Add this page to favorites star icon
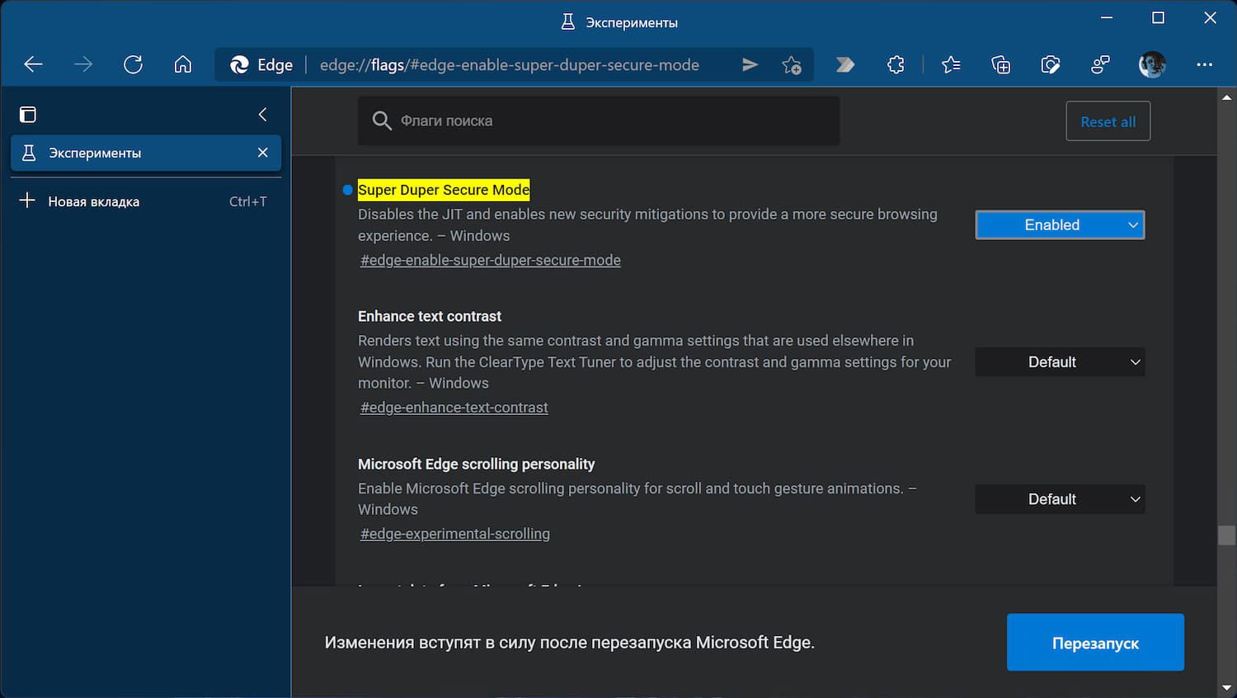The width and height of the screenshot is (1237, 698). (x=792, y=64)
